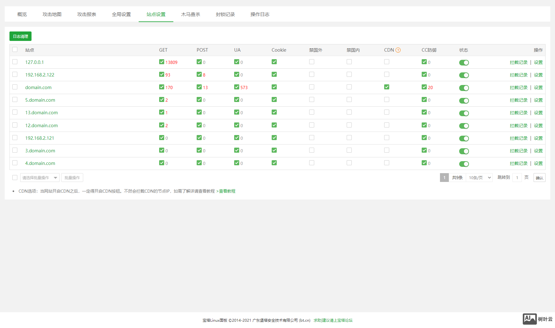This screenshot has width=555, height=328.
Task: Click the page number jump input field
Action: click(x=517, y=178)
